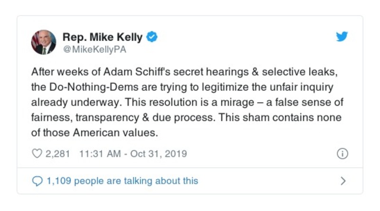Click the blue verified badge
This screenshot has height=211, width=380.
pyautogui.click(x=152, y=37)
